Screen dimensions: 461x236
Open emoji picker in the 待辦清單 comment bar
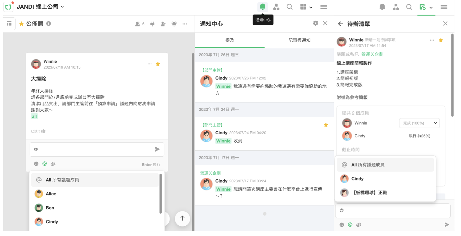(x=342, y=225)
